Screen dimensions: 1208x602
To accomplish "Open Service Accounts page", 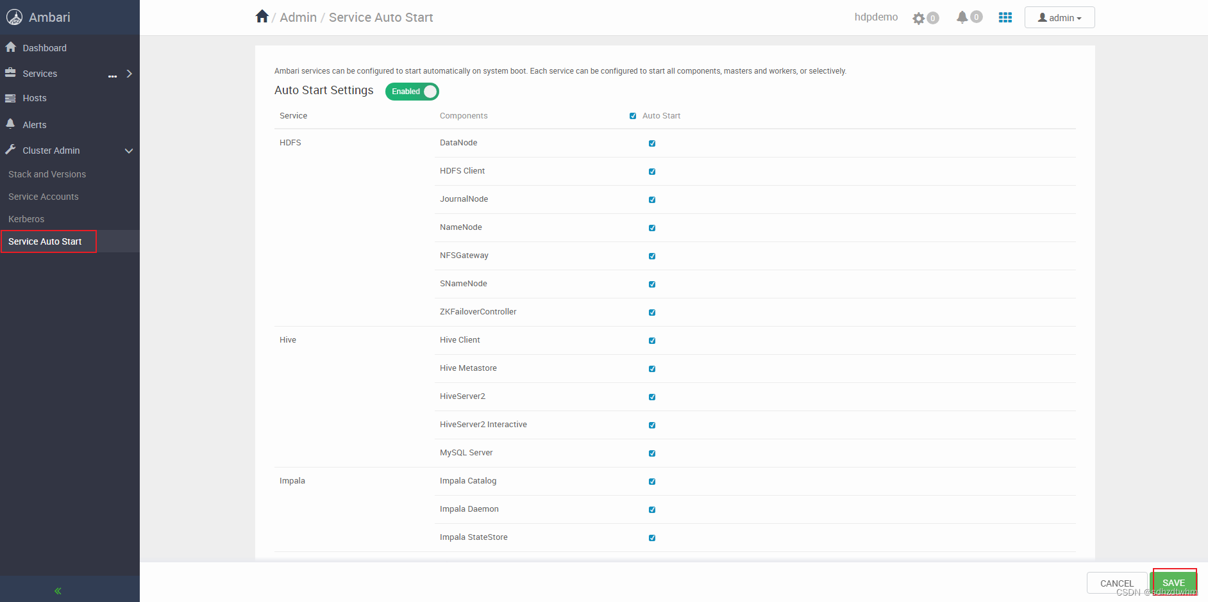I will pyautogui.click(x=43, y=197).
